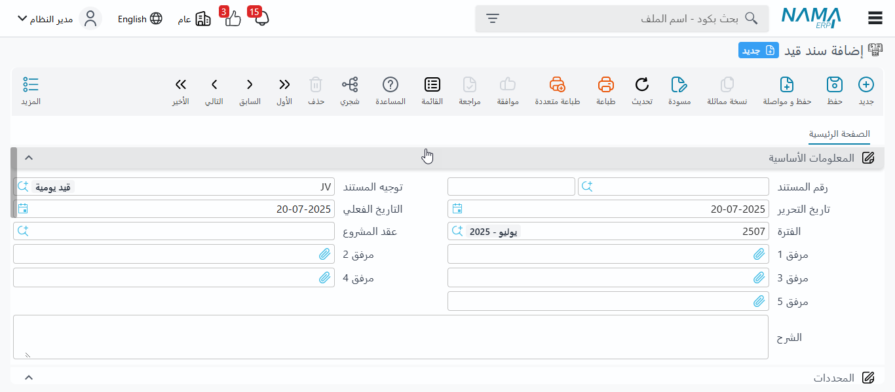Go to the Next (التالي) record
This screenshot has width=895, height=392.
click(x=214, y=85)
